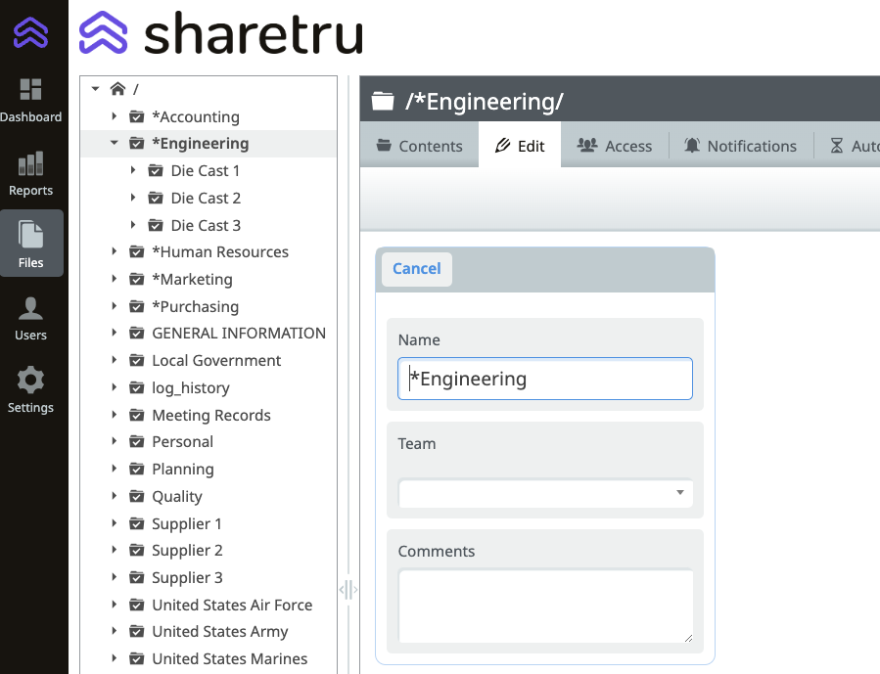Click the log_history folder icon
880x674 pixels.
point(136,388)
